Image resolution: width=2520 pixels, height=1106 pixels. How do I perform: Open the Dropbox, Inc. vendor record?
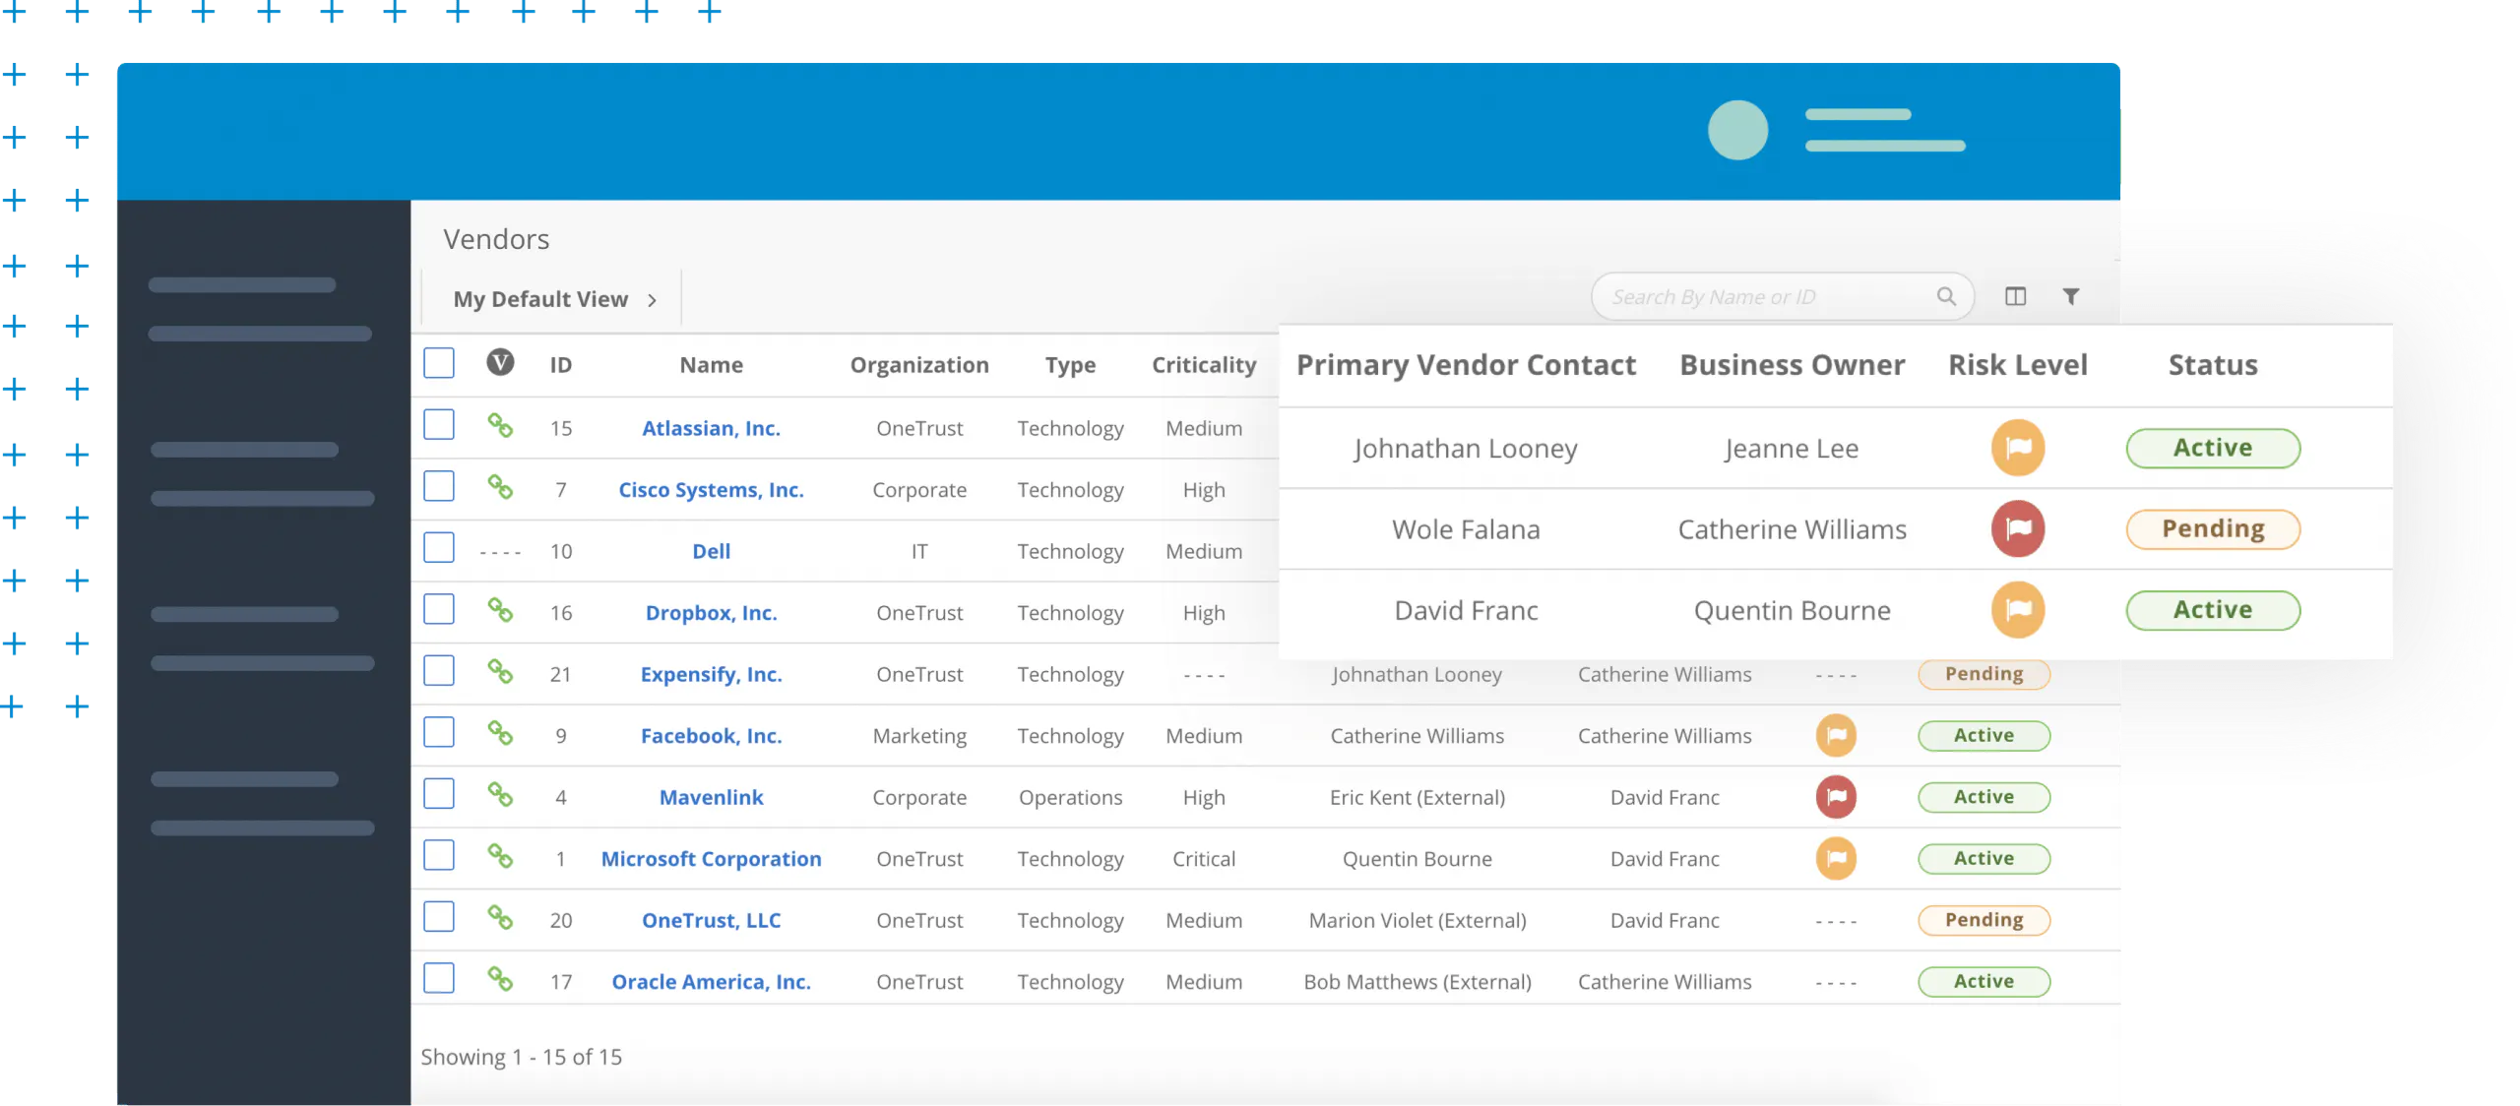tap(711, 612)
